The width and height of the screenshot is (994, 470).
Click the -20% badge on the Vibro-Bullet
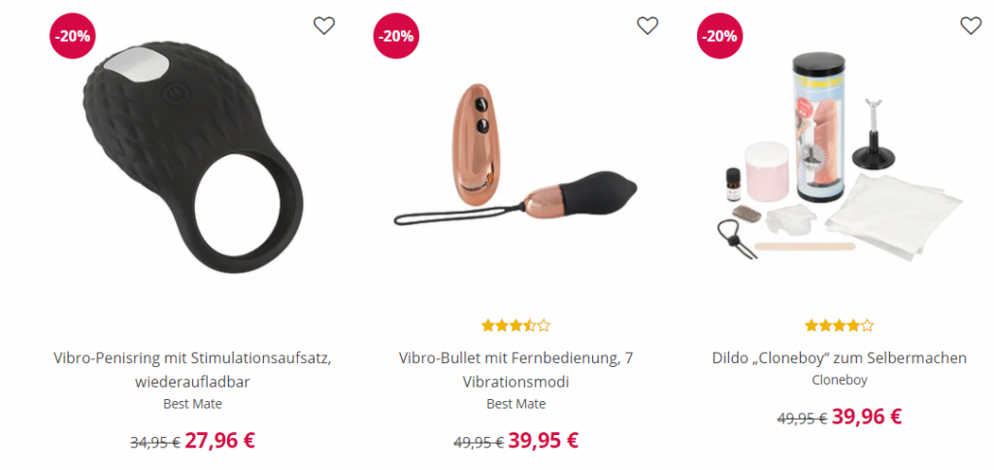(x=396, y=36)
